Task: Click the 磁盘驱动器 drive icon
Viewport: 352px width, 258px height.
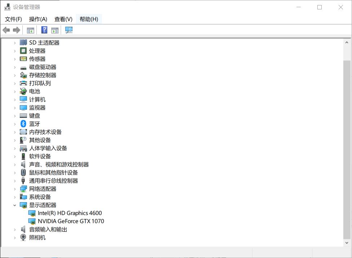Action: pyautogui.click(x=23, y=67)
